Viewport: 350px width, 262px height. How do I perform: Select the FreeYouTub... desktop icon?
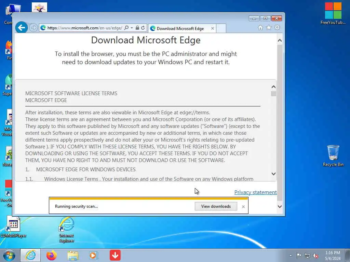333,13
